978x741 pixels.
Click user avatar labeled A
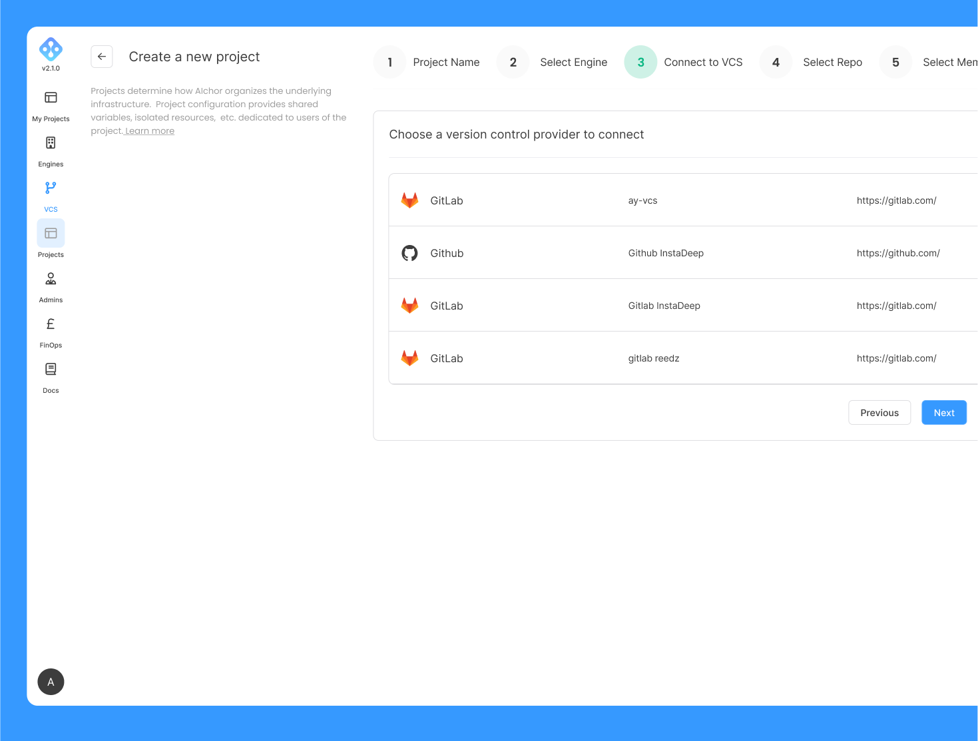pyautogui.click(x=51, y=682)
